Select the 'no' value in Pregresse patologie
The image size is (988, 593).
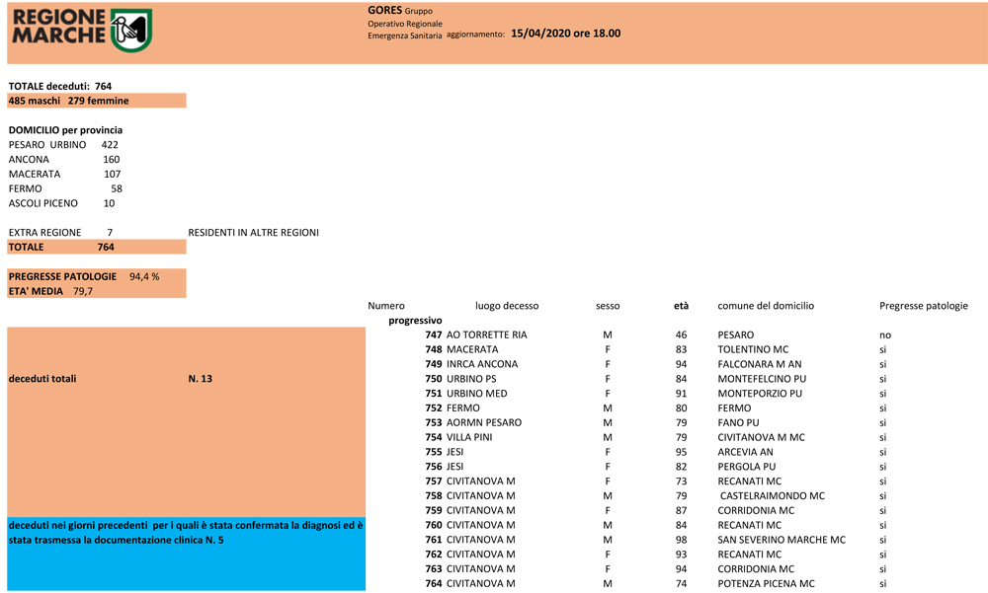[884, 335]
